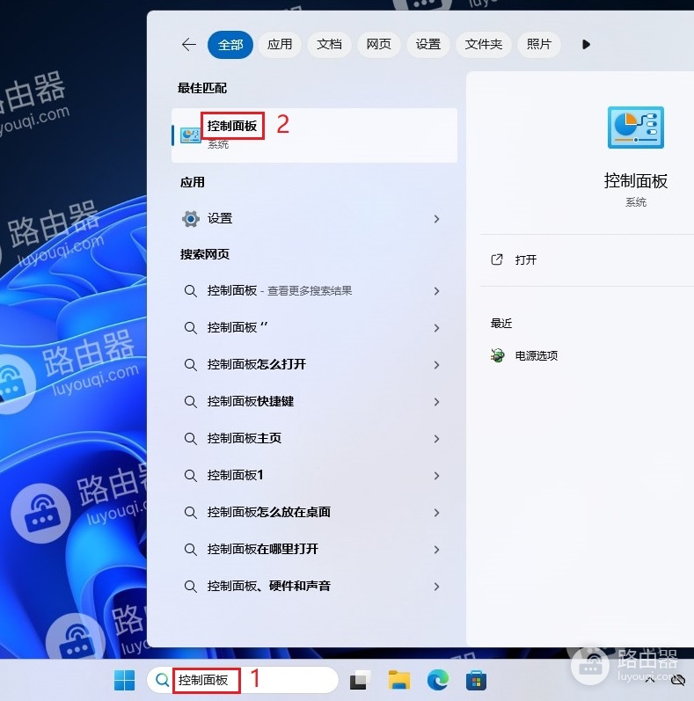Launch Microsoft Edge from the taskbar
Image resolution: width=694 pixels, height=701 pixels.
pos(438,681)
